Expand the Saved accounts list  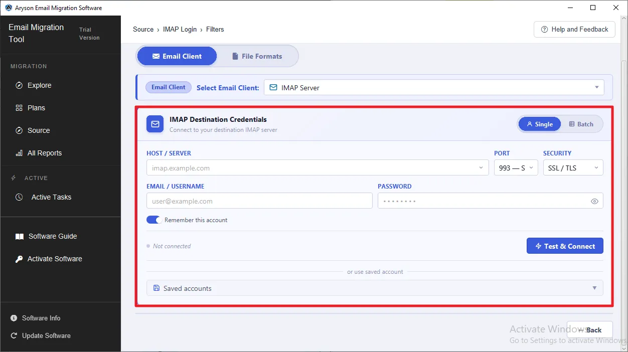tap(375, 288)
